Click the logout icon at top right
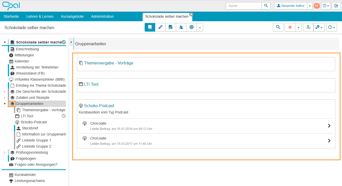Screen dimensions: 342x186 point(336,6)
